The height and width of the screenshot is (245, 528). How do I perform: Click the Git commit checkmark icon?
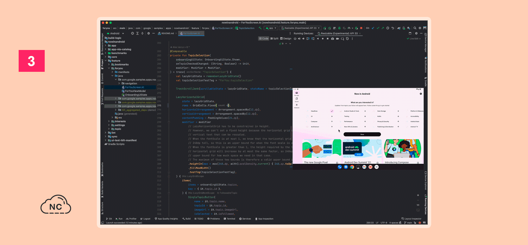point(378,28)
